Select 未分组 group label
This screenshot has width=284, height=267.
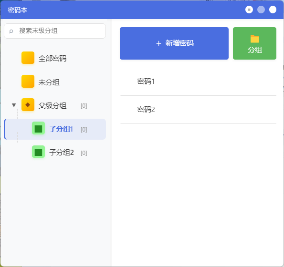[49, 82]
